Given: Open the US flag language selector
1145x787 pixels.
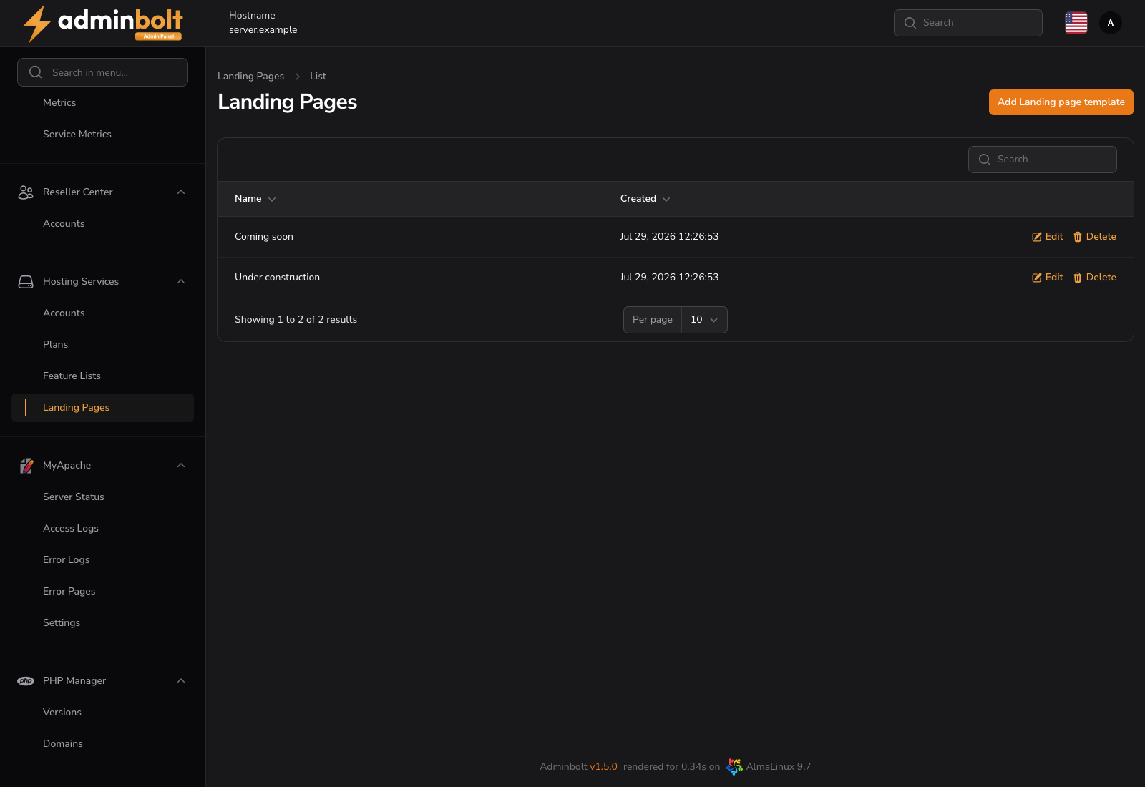Looking at the screenshot, I should [x=1076, y=23].
